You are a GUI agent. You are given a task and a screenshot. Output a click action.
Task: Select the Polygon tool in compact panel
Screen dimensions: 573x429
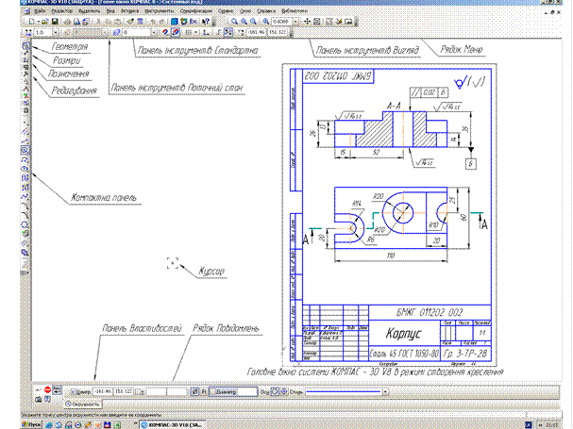point(25,224)
